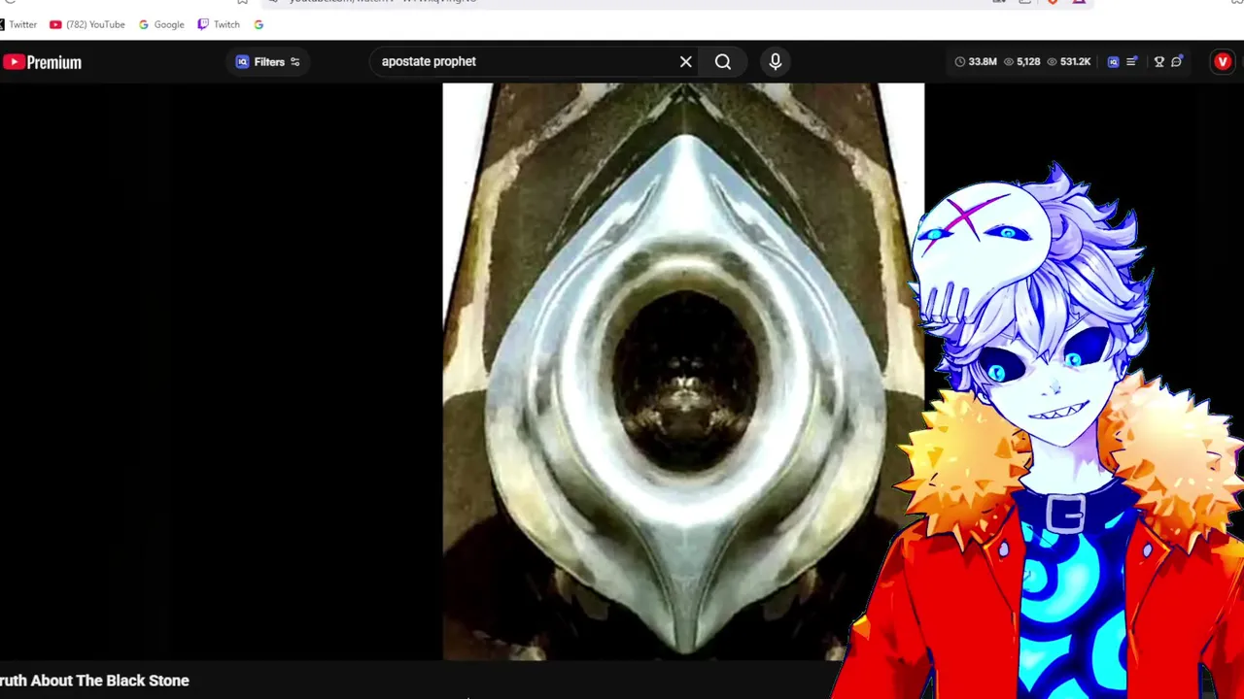Image resolution: width=1244 pixels, height=699 pixels.
Task: Open the Google bookmark
Action: [161, 24]
